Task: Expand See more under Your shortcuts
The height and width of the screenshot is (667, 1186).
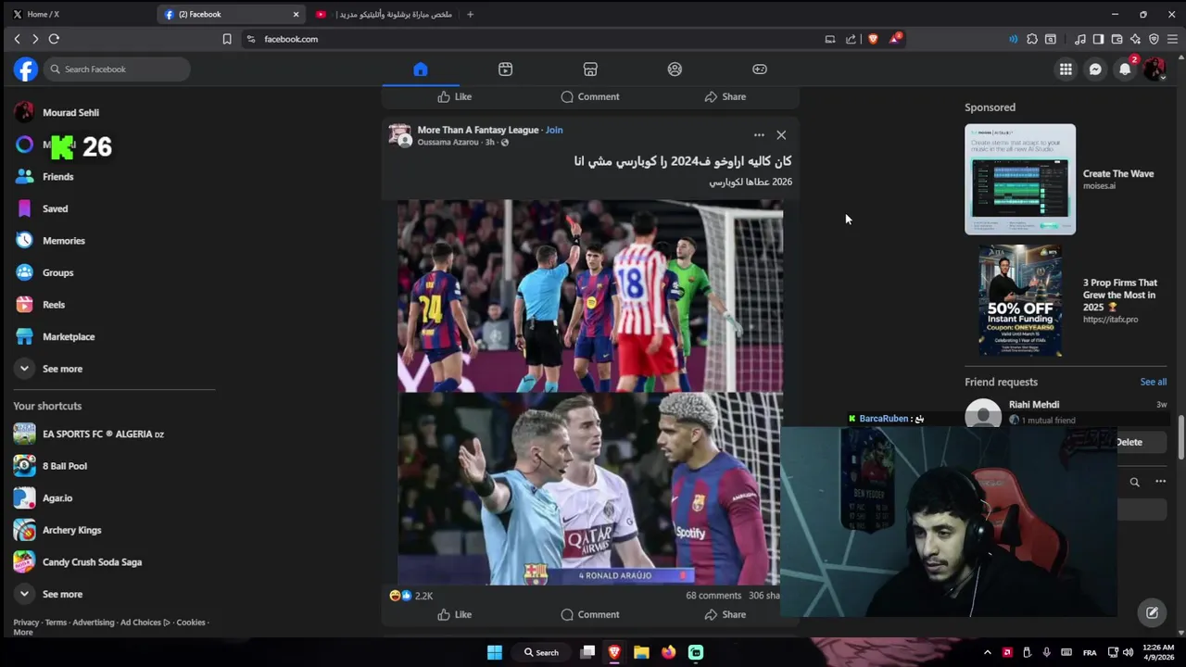Action: tap(62, 594)
